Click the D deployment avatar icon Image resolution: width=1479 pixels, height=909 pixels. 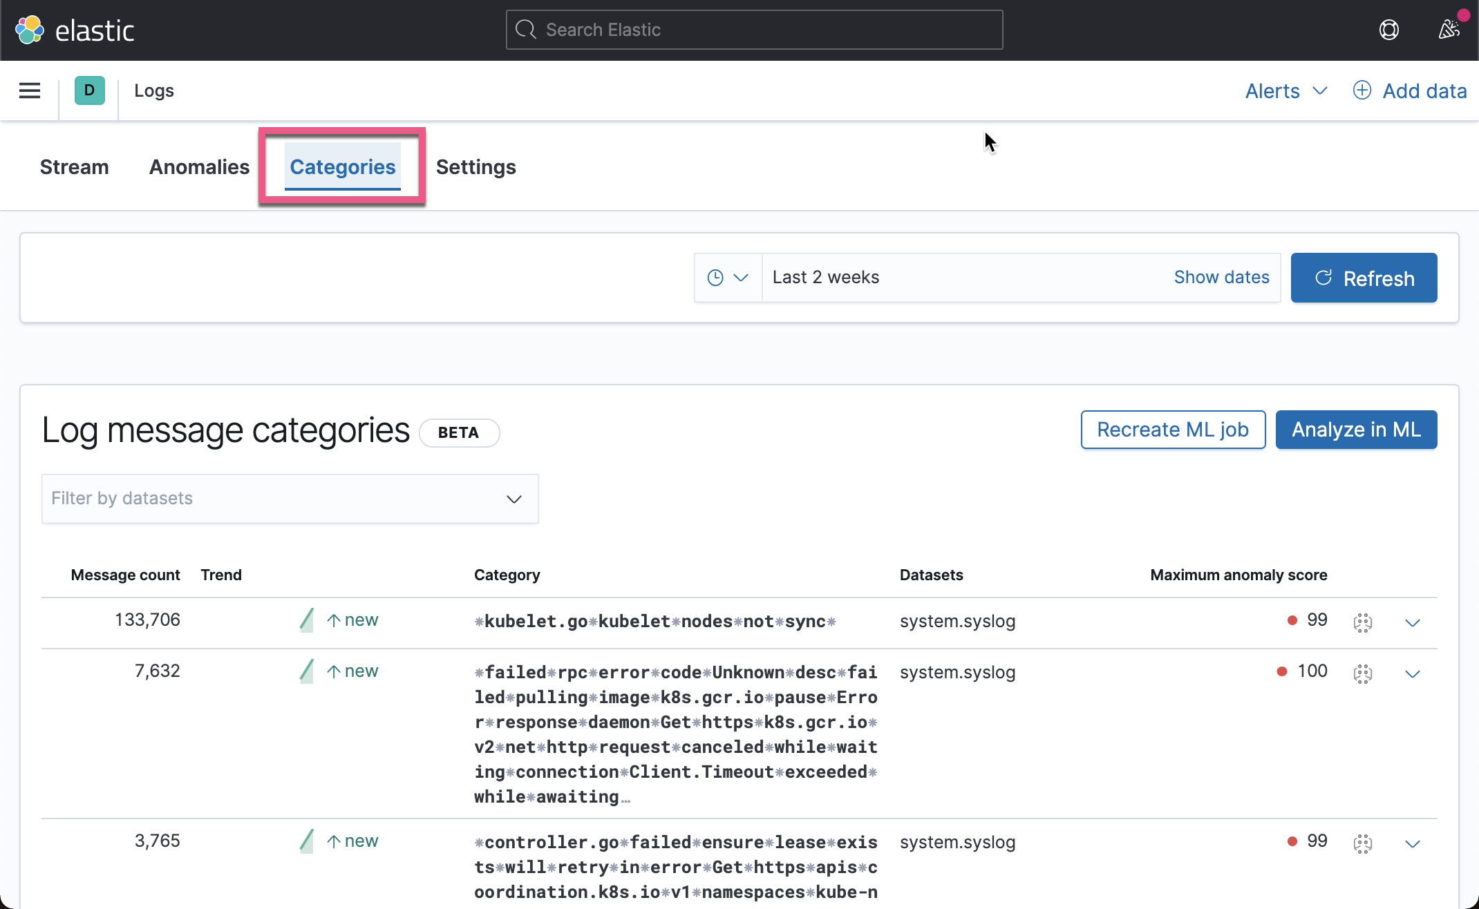coord(88,90)
